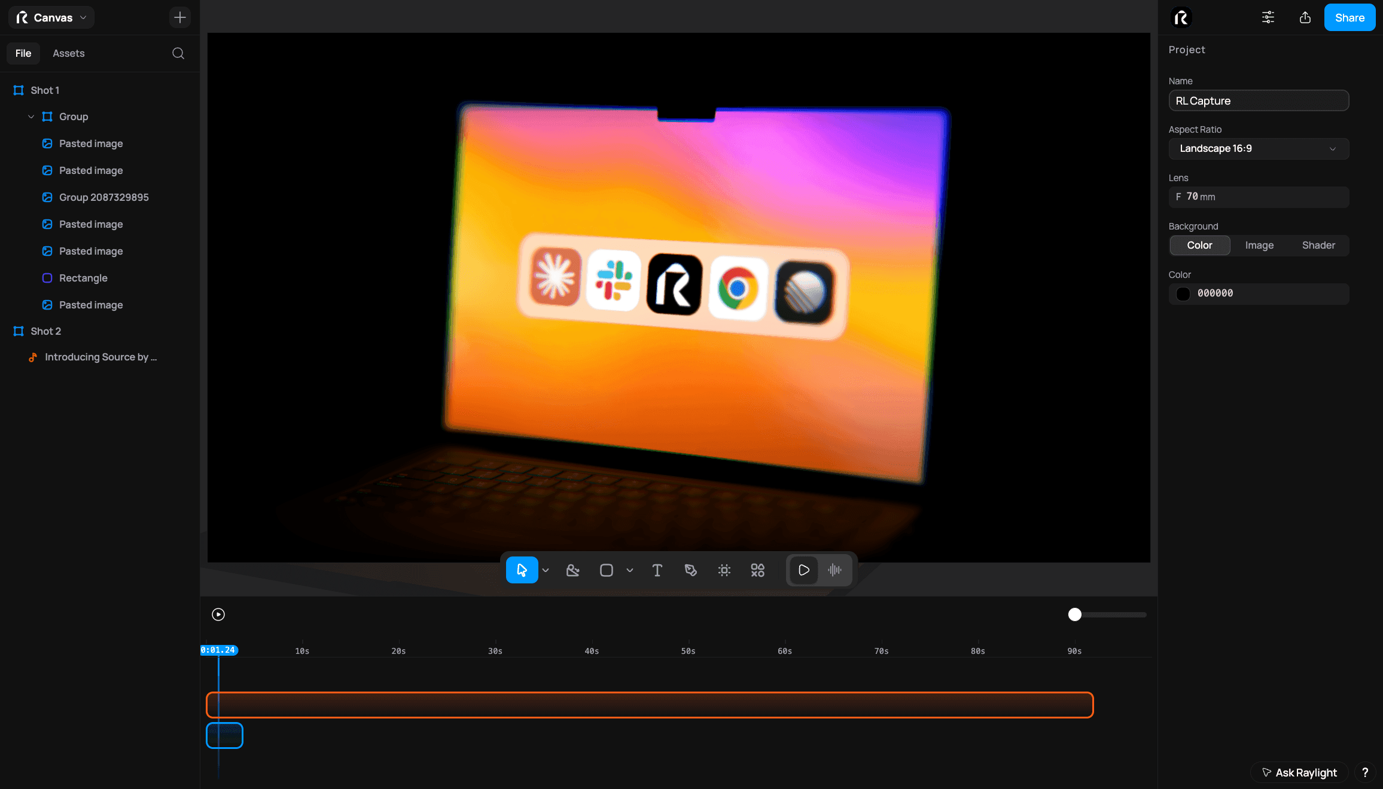Click the Group frame icon in the tree
The height and width of the screenshot is (789, 1383).
click(x=47, y=117)
